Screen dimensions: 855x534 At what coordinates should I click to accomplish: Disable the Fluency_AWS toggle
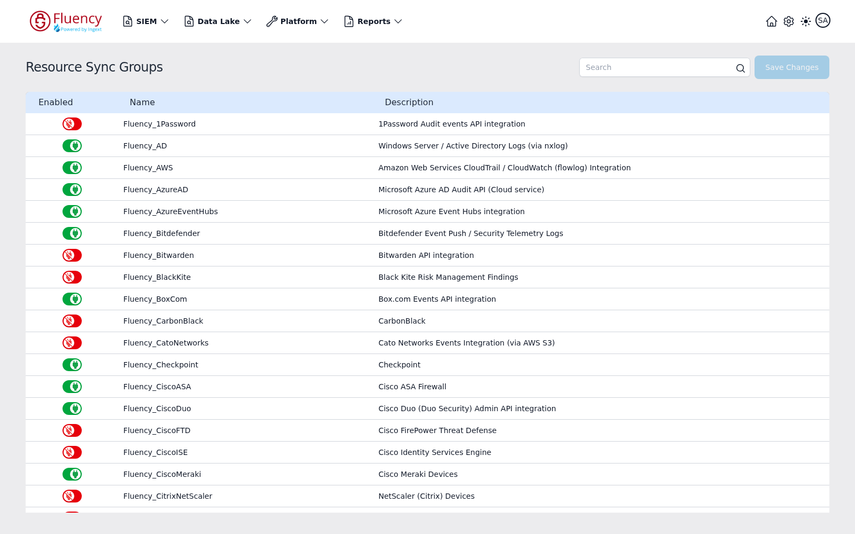point(72,168)
